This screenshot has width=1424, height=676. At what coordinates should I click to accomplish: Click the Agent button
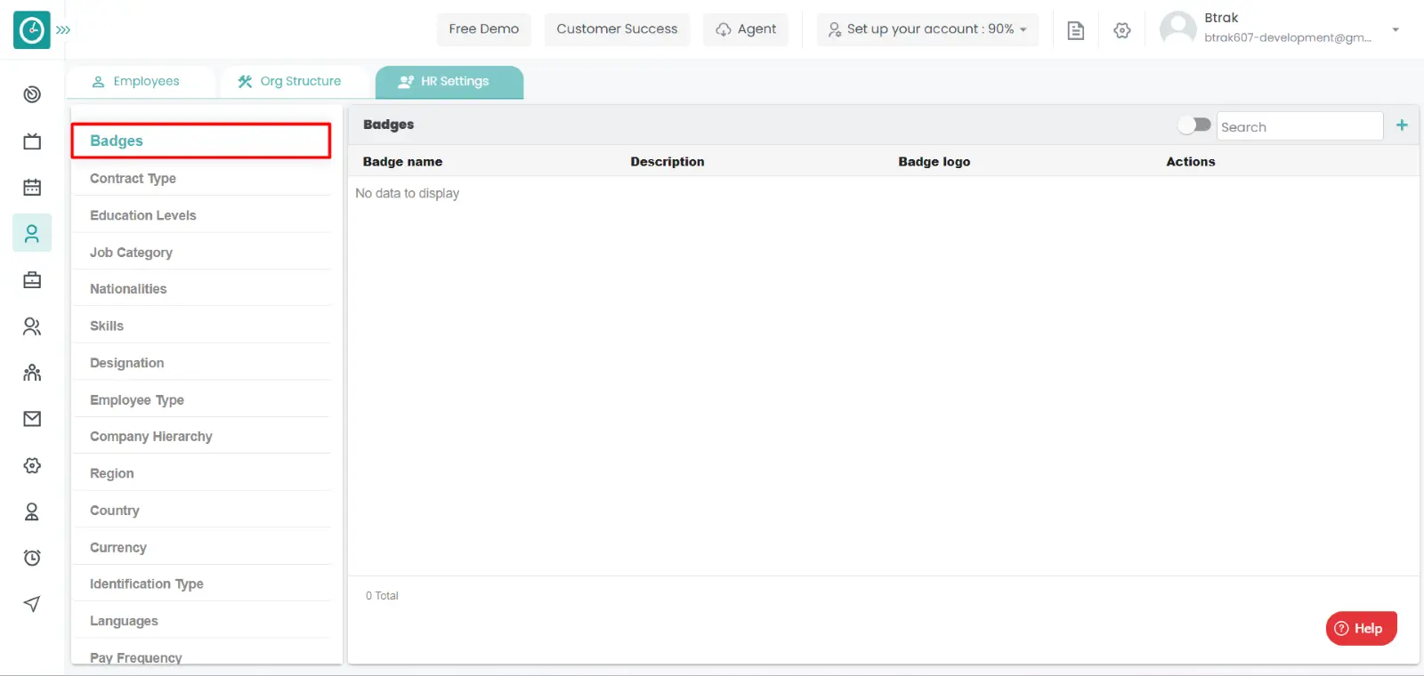coord(746,29)
